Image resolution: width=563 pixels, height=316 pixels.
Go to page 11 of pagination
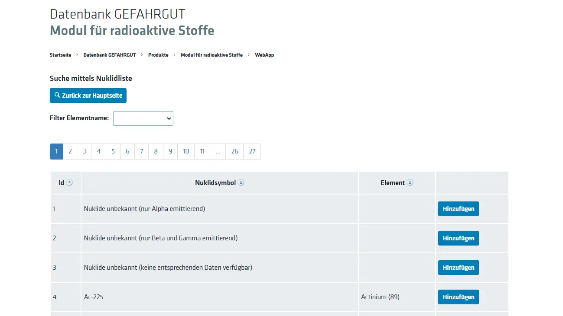coord(202,151)
